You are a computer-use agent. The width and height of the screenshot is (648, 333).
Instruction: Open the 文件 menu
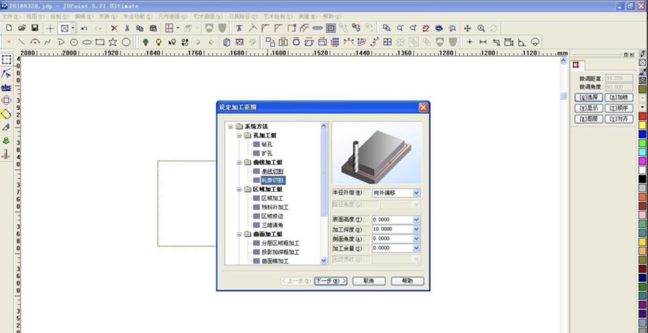click(x=11, y=17)
